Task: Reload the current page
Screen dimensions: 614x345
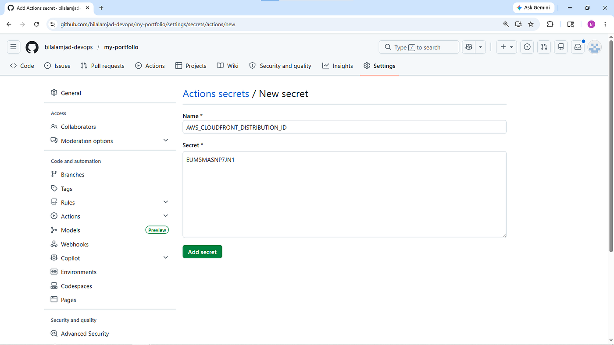Action: (x=37, y=25)
